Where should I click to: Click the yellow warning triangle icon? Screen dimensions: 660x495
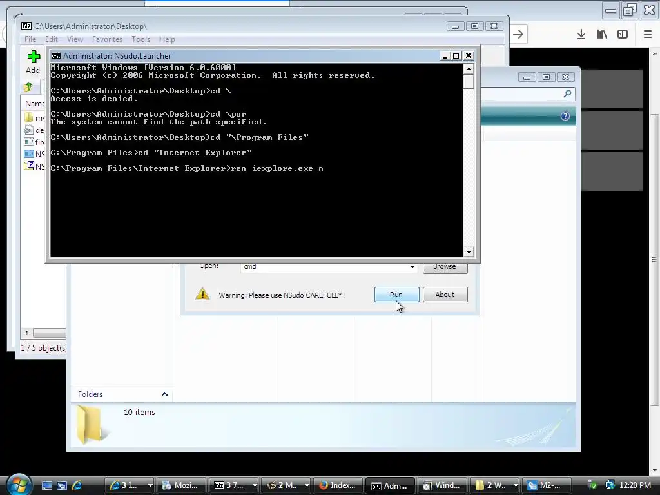tap(202, 294)
